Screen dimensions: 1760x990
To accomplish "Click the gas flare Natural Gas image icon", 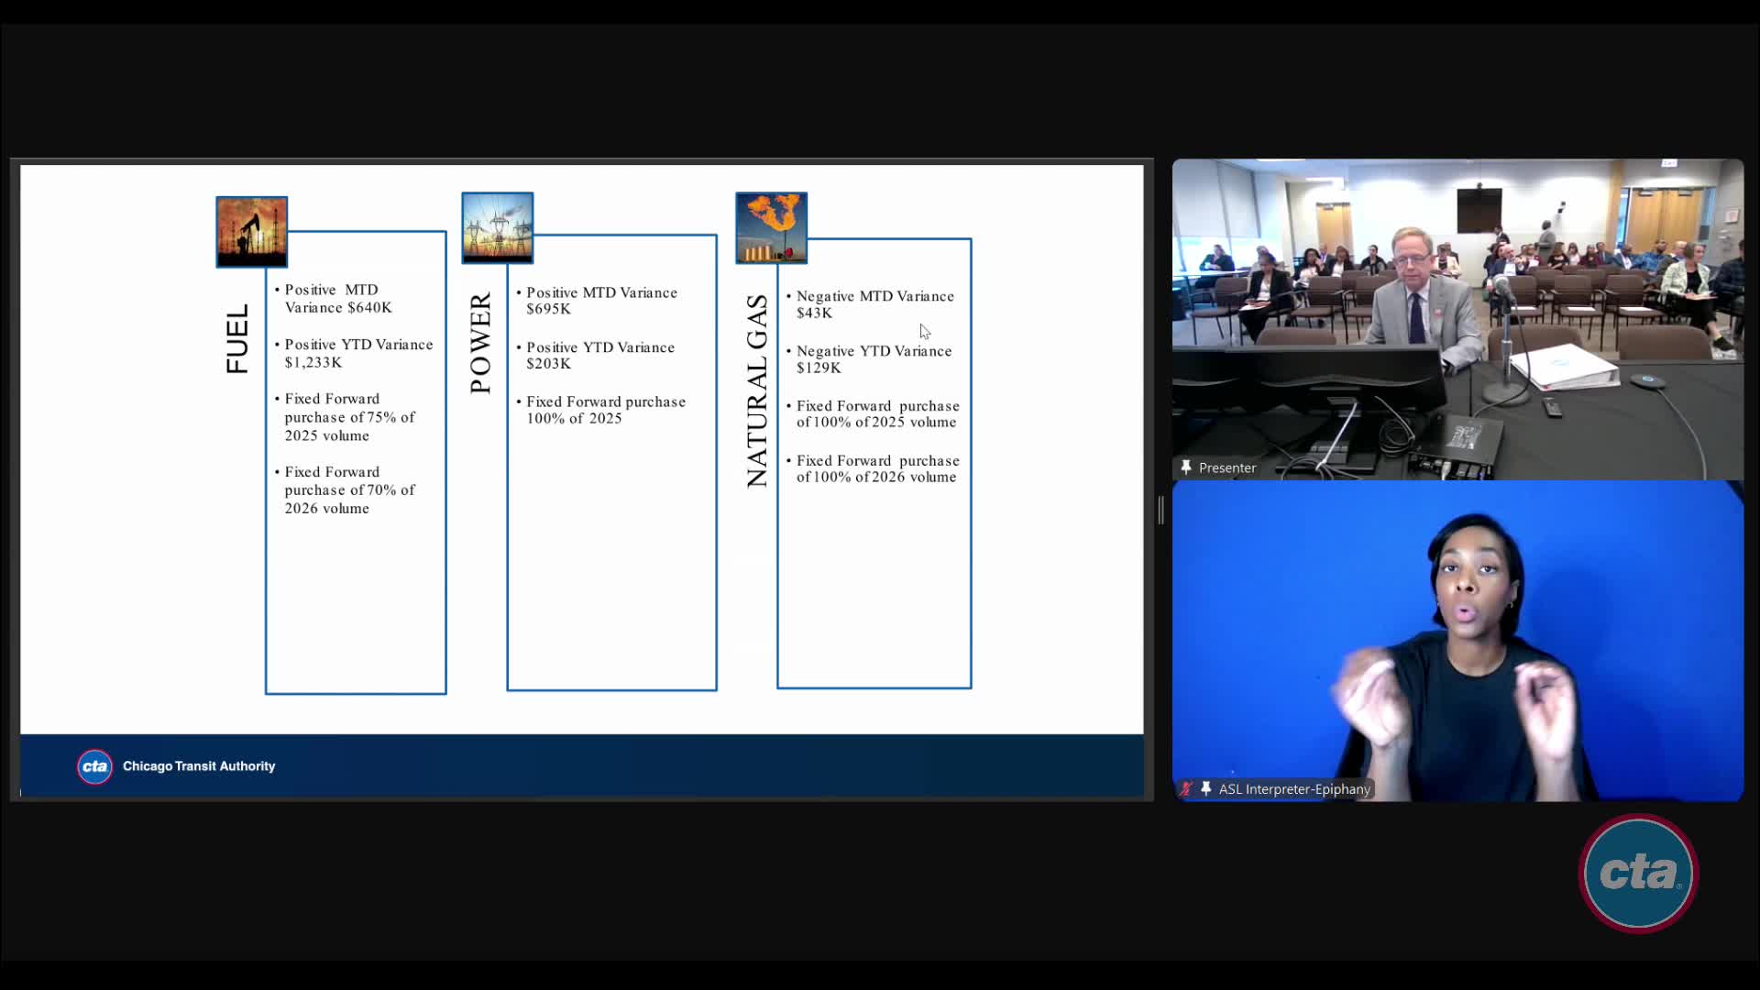I will click(771, 227).
